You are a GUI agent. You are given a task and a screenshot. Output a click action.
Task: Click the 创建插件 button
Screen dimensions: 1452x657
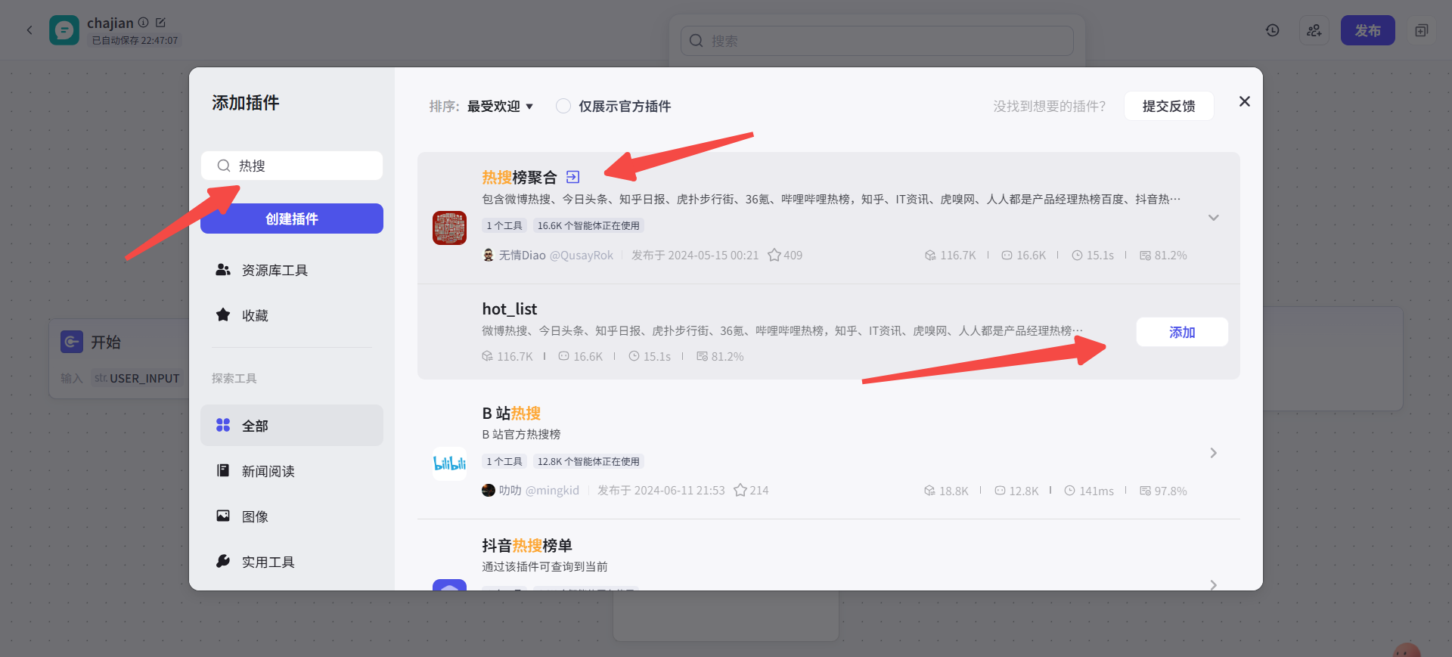(292, 218)
